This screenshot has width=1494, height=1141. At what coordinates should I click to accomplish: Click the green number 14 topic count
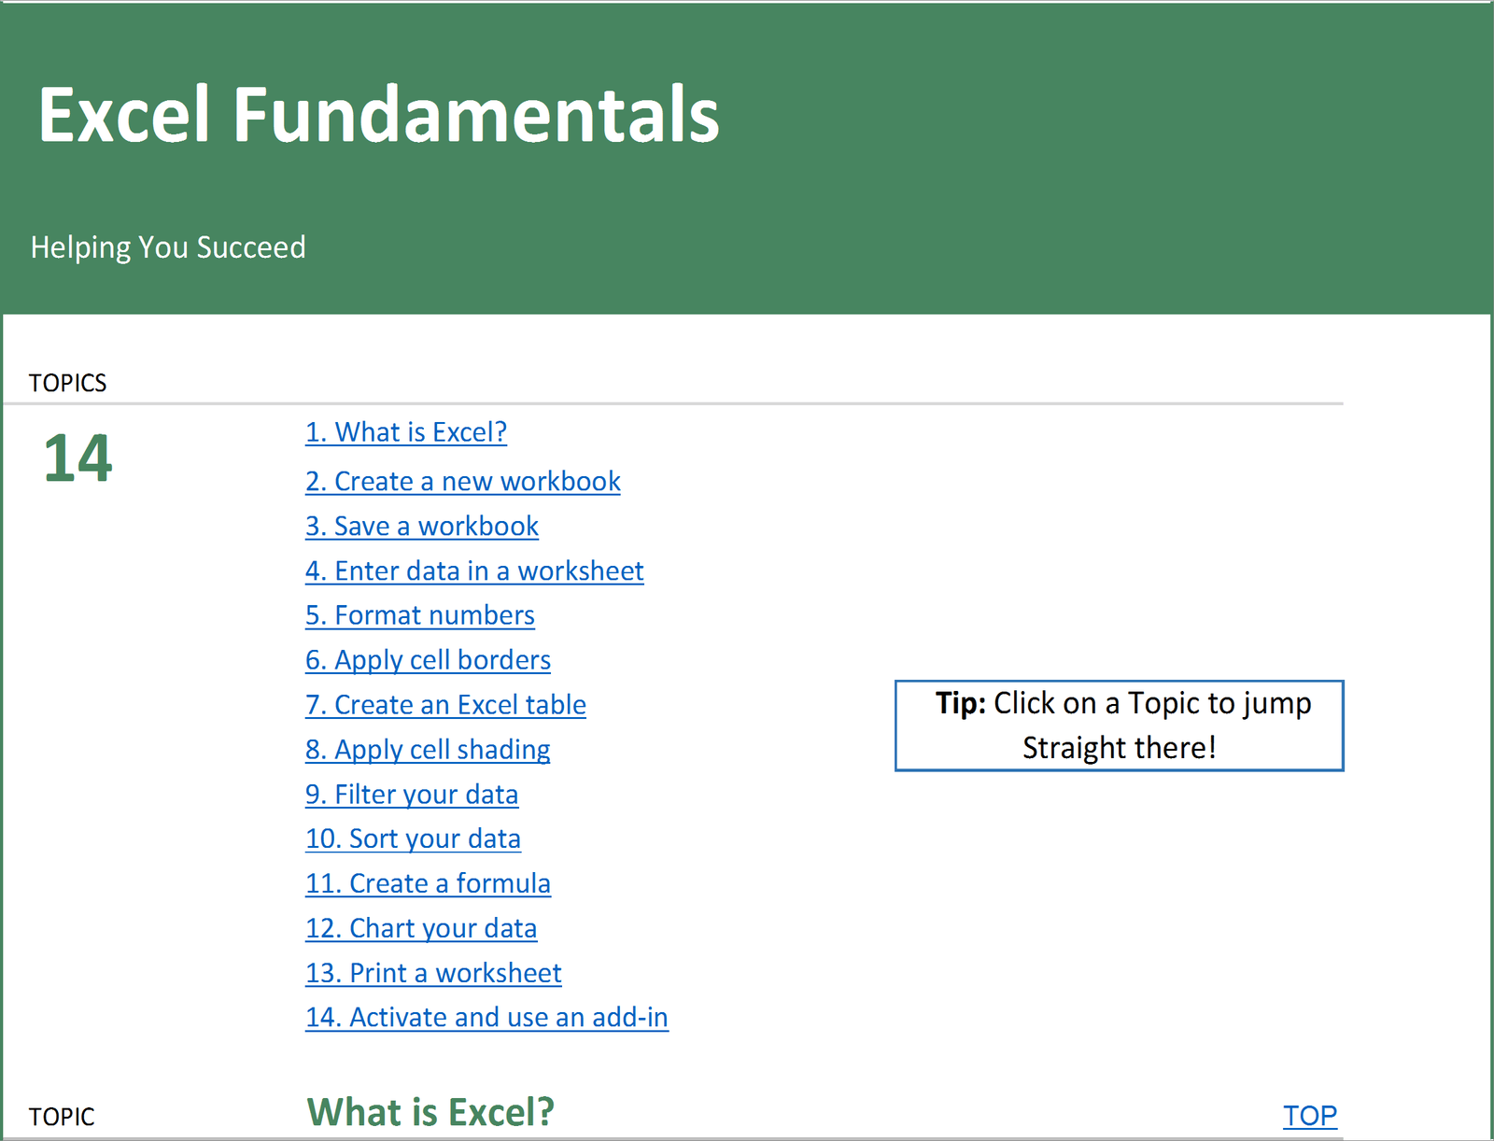click(x=77, y=459)
